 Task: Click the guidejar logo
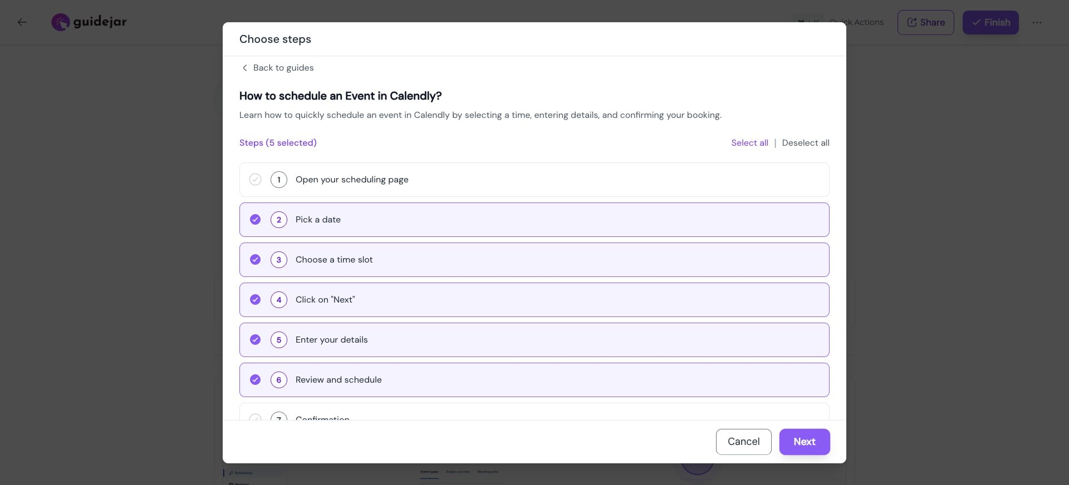[x=89, y=22]
